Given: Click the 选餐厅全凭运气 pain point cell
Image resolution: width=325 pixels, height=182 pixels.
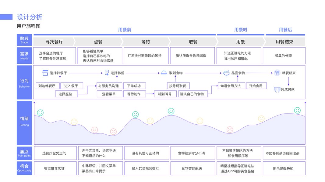Looking at the screenshot, I should click(55, 153).
